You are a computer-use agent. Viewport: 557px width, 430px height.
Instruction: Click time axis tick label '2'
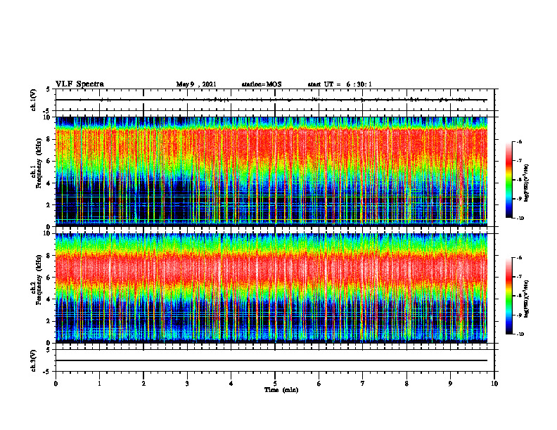tap(143, 384)
